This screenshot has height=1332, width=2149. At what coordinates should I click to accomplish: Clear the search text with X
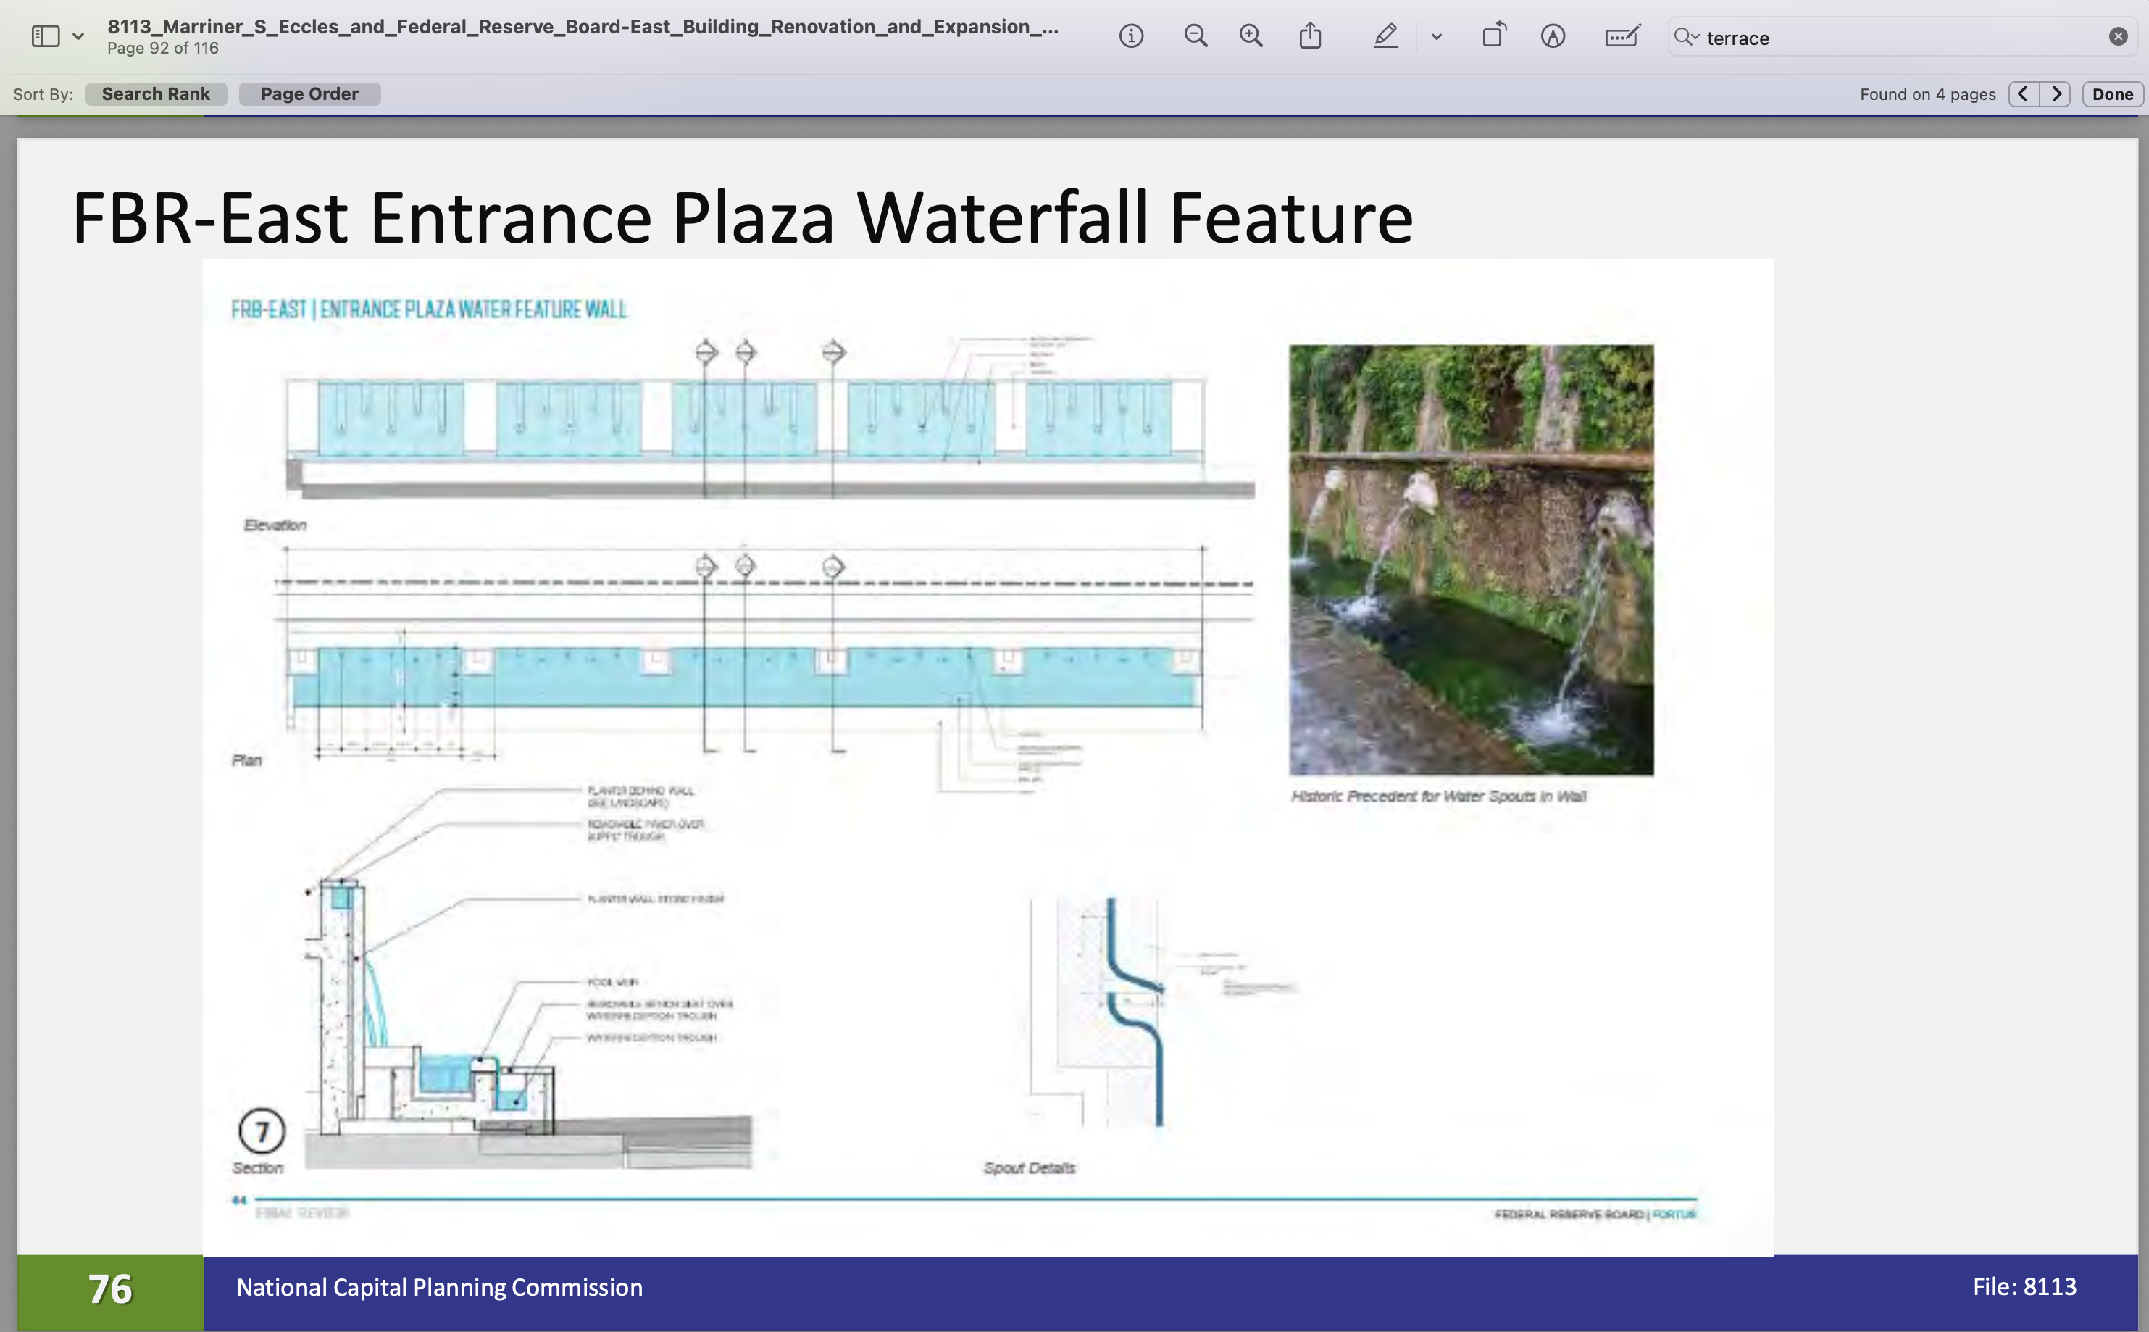pyautogui.click(x=2118, y=36)
